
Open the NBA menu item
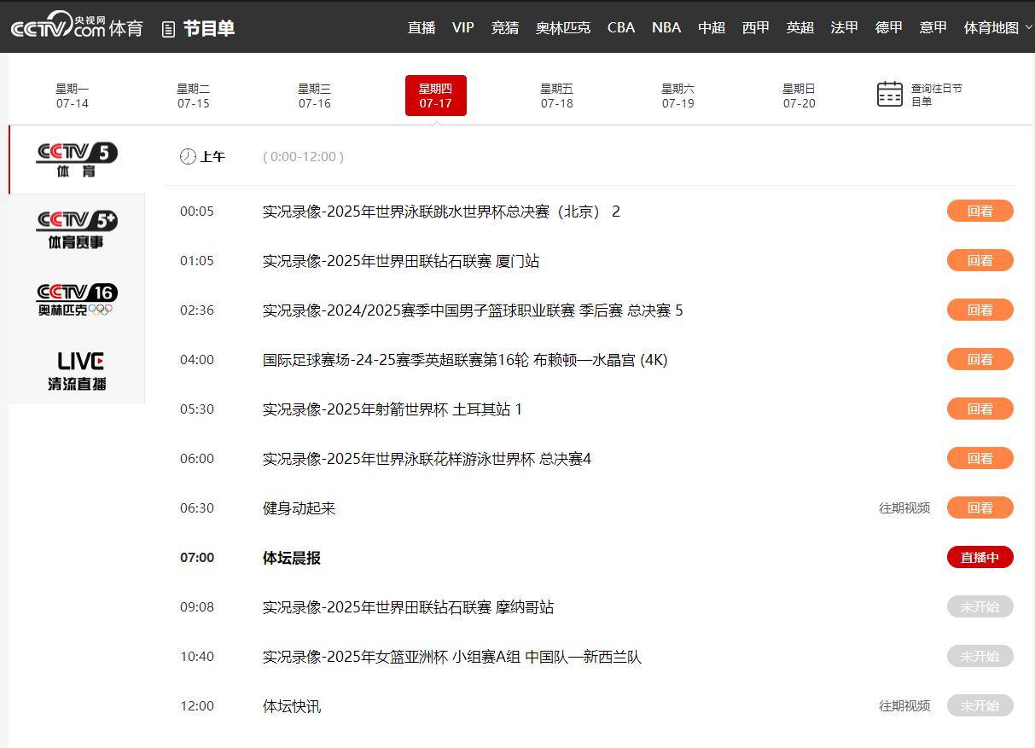pyautogui.click(x=666, y=27)
